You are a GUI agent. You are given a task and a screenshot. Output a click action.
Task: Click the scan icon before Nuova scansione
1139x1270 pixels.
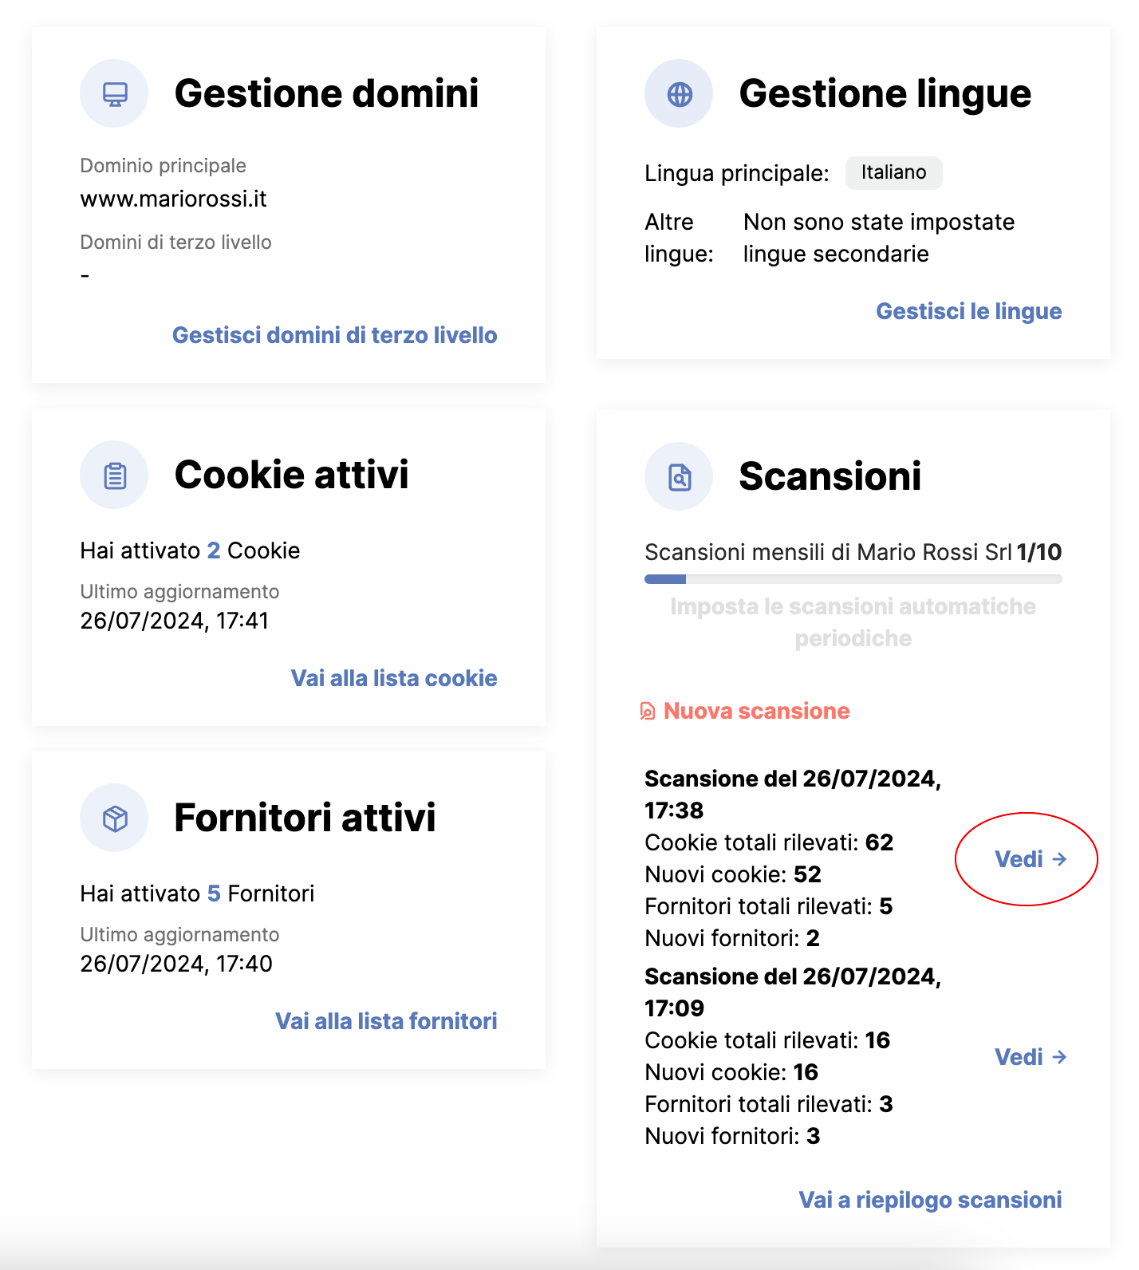click(648, 711)
